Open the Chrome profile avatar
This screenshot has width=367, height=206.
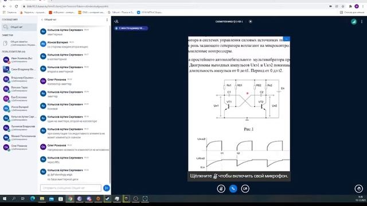pyautogui.click(x=357, y=6)
